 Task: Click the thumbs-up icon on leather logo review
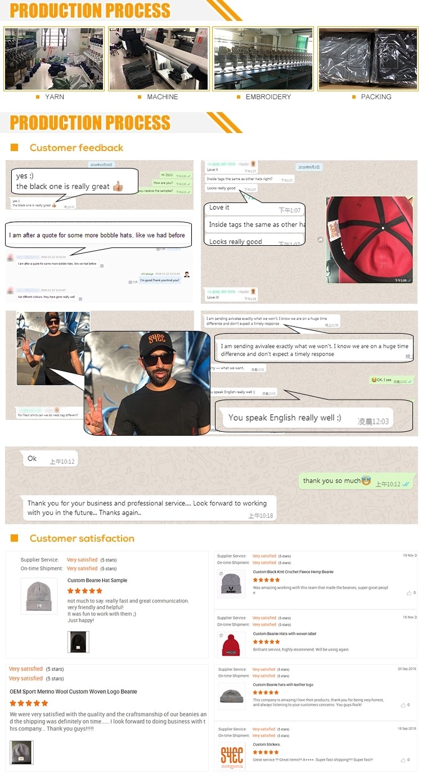[403, 705]
